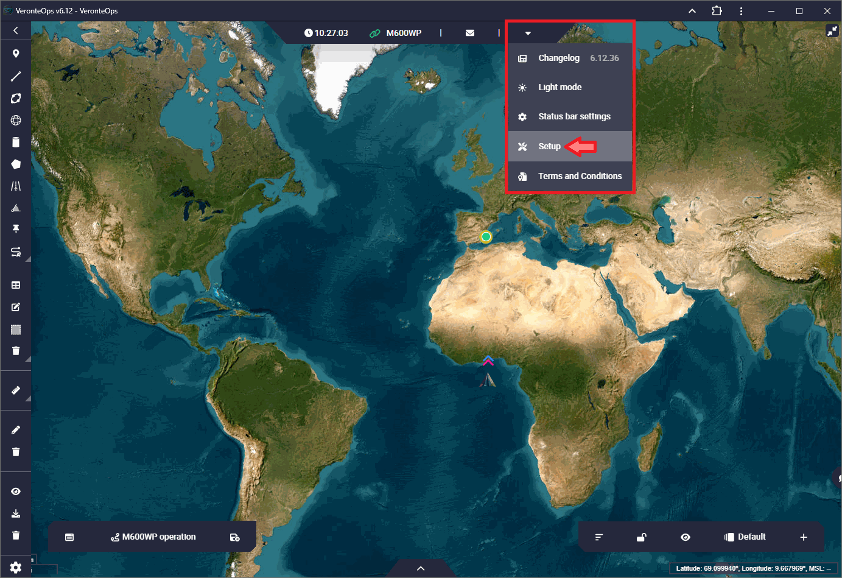
Task: Select the line segment drawing tool
Action: point(16,76)
